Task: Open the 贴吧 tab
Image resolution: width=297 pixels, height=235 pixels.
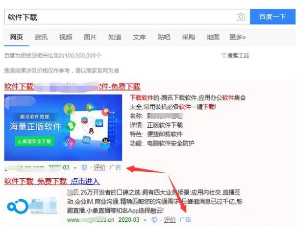Action: pyautogui.click(x=164, y=37)
